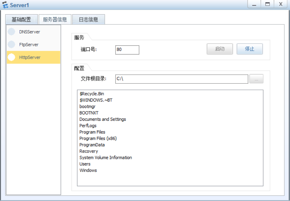Select ProgramData in file list
The image size is (290, 201).
click(x=92, y=145)
